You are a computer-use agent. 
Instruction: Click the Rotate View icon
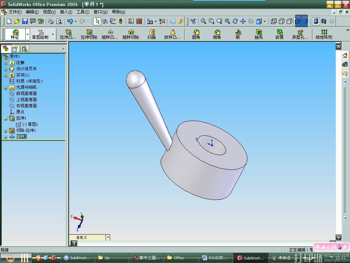pos(235,21)
